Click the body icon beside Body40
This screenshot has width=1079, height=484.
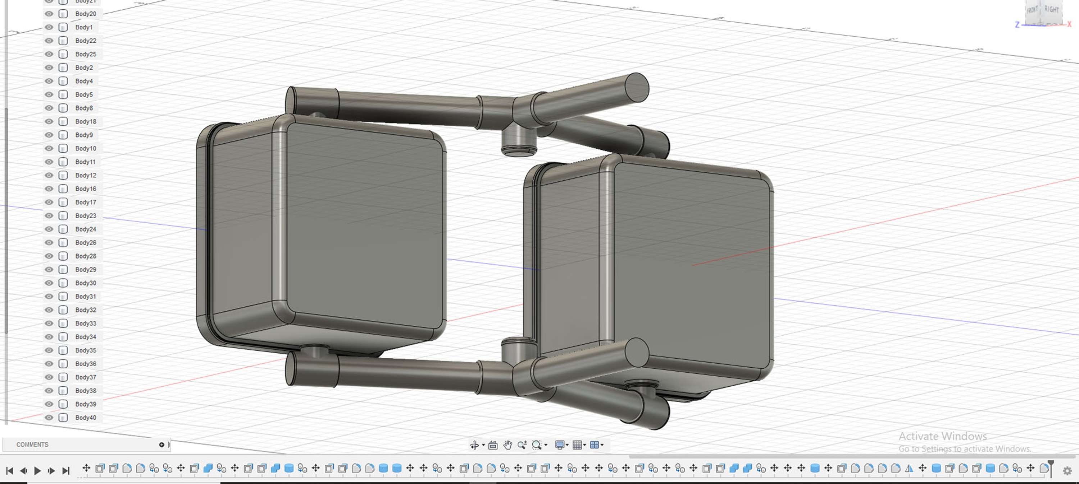pyautogui.click(x=63, y=418)
